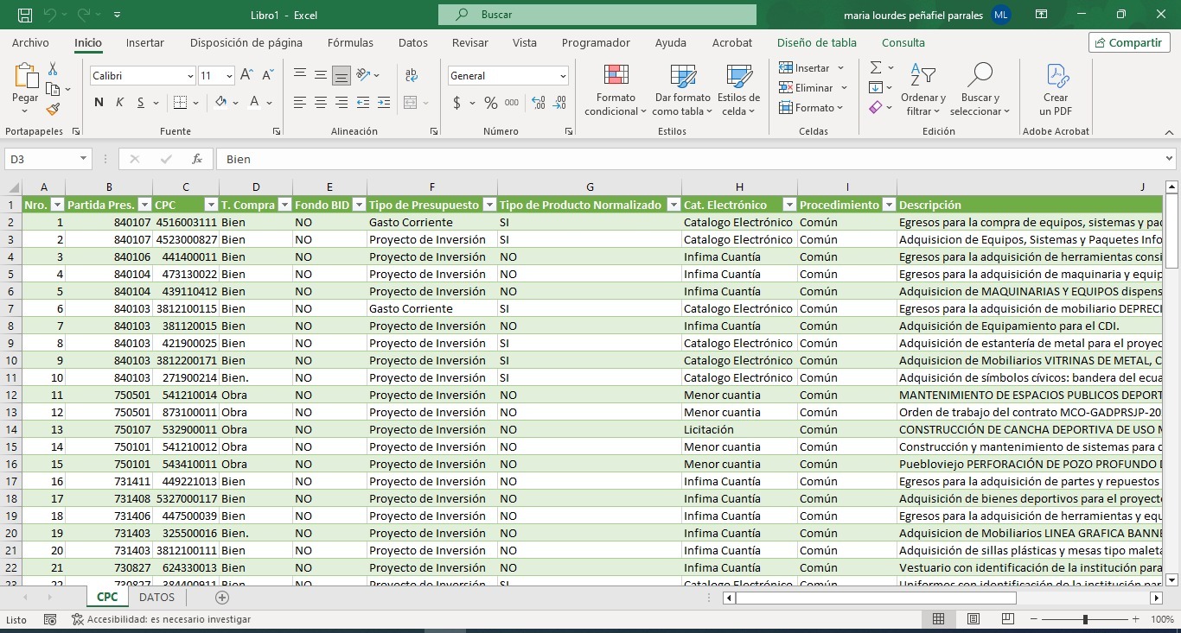The width and height of the screenshot is (1181, 633).
Task: Adjust the zoom level slider
Action: pyautogui.click(x=1085, y=619)
